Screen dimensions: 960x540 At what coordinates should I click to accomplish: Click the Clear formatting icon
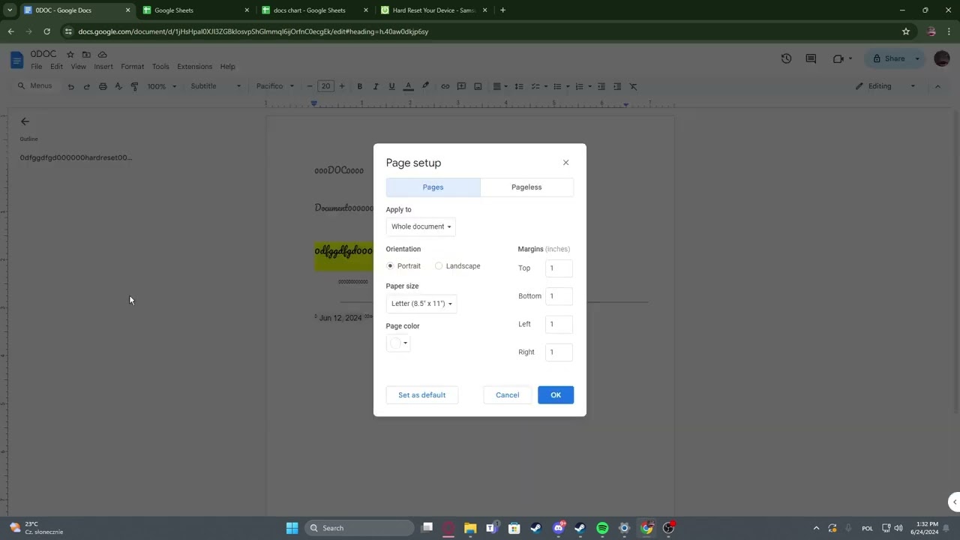pyautogui.click(x=633, y=86)
